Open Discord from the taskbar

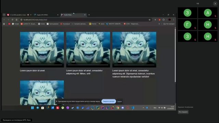click(123, 108)
